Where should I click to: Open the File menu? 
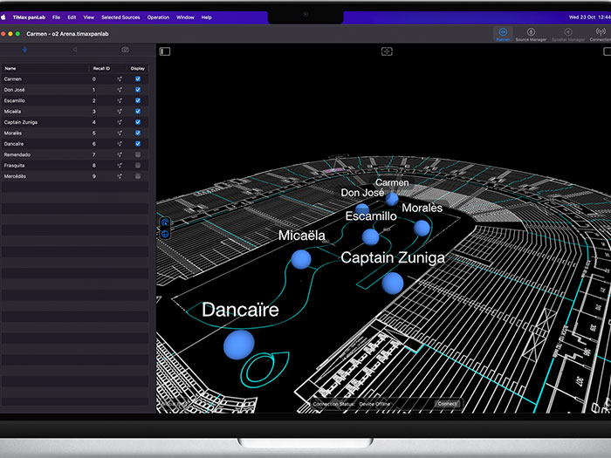(56, 17)
